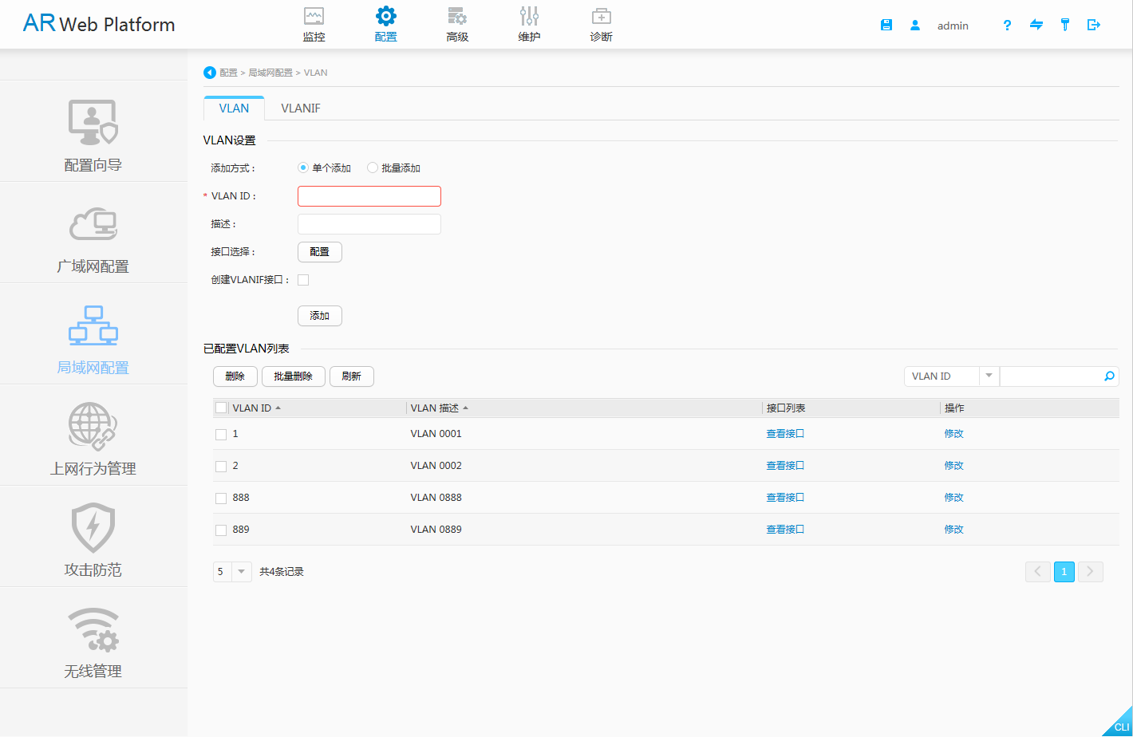
Task: Open 上网行为管理 in sidebar
Action: click(x=93, y=436)
